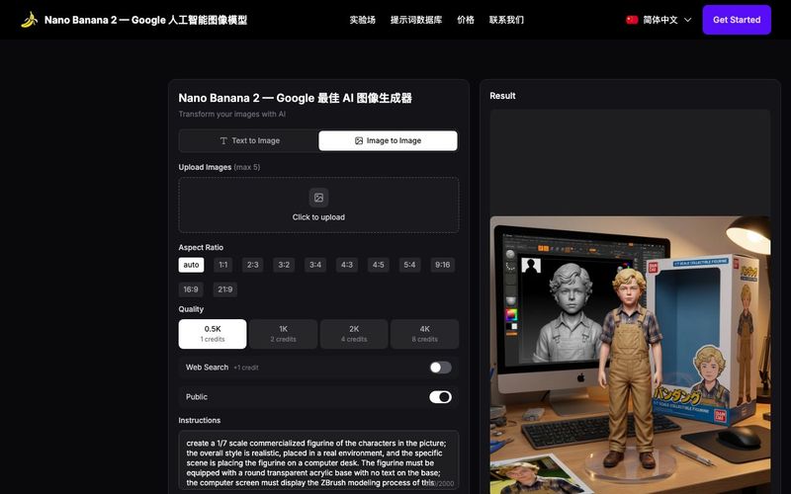Click the upload image icon
791x494 pixels.
coord(318,198)
